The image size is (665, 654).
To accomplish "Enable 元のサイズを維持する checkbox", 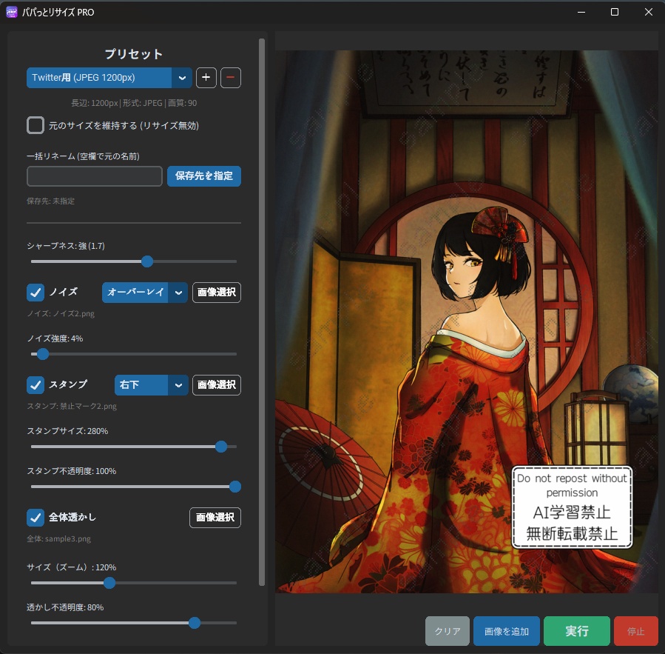I will [36, 125].
